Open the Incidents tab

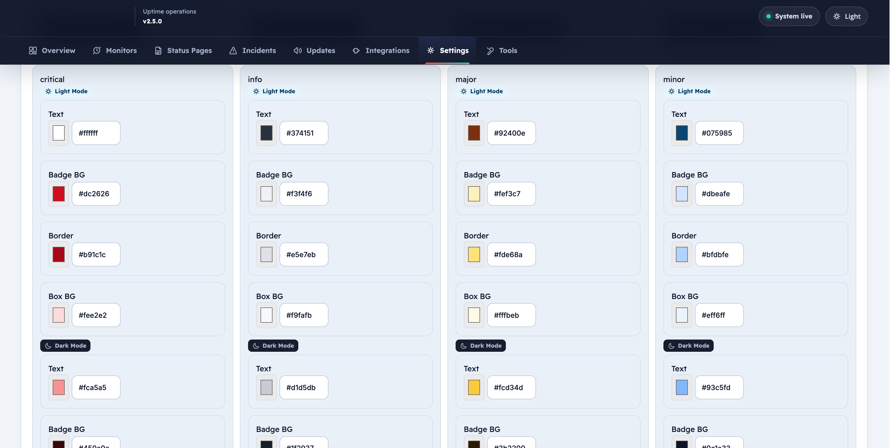point(253,51)
